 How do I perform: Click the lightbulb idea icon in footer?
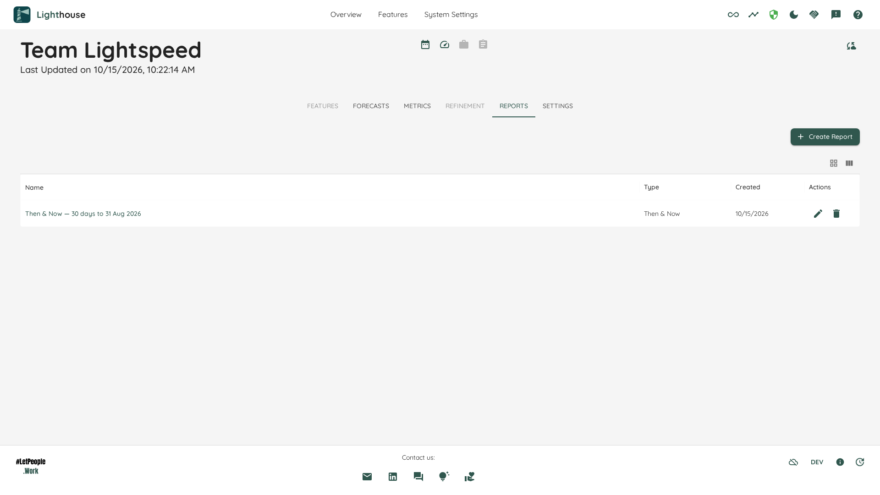click(444, 477)
